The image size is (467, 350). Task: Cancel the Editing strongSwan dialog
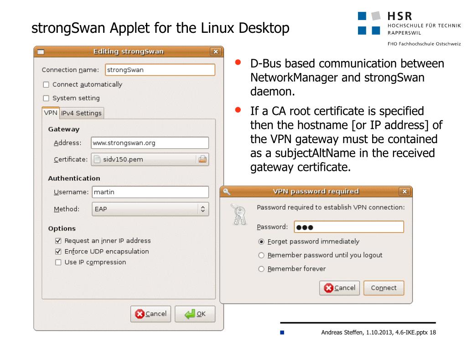point(150,314)
